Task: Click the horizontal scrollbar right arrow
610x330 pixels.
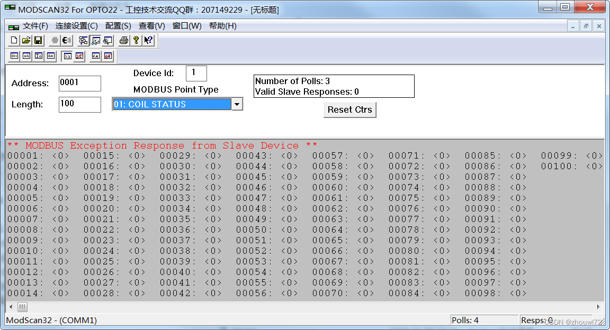Action: [598, 307]
